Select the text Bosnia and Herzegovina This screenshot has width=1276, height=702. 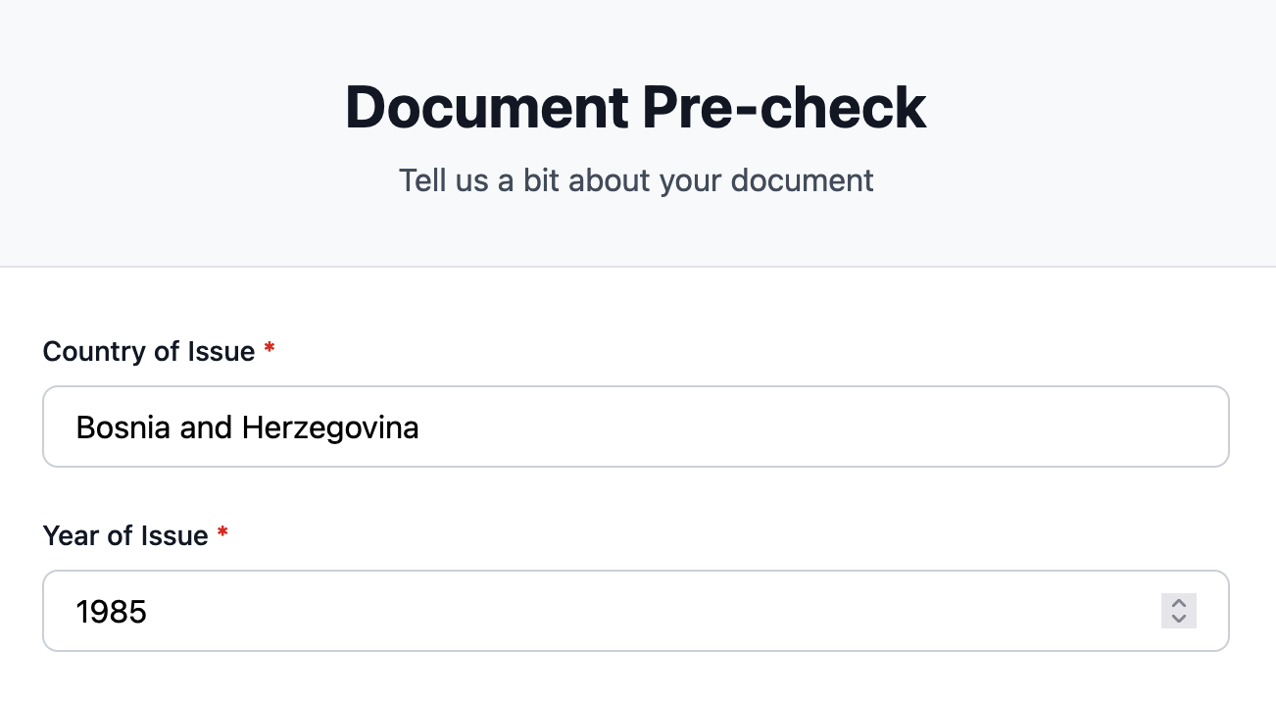click(x=247, y=427)
